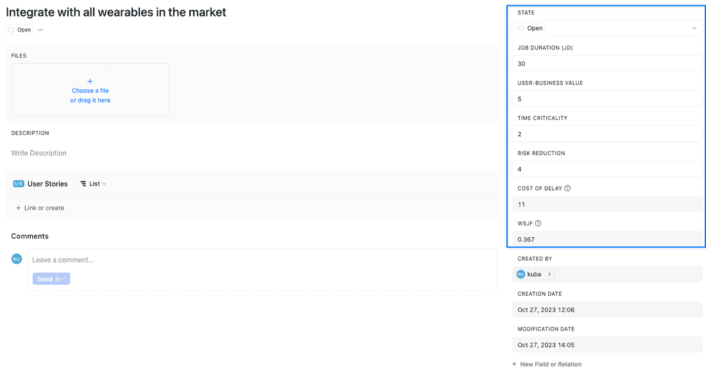This screenshot has height=374, width=706.
Task: Click kuba's avatar in Created By
Action: tap(521, 275)
